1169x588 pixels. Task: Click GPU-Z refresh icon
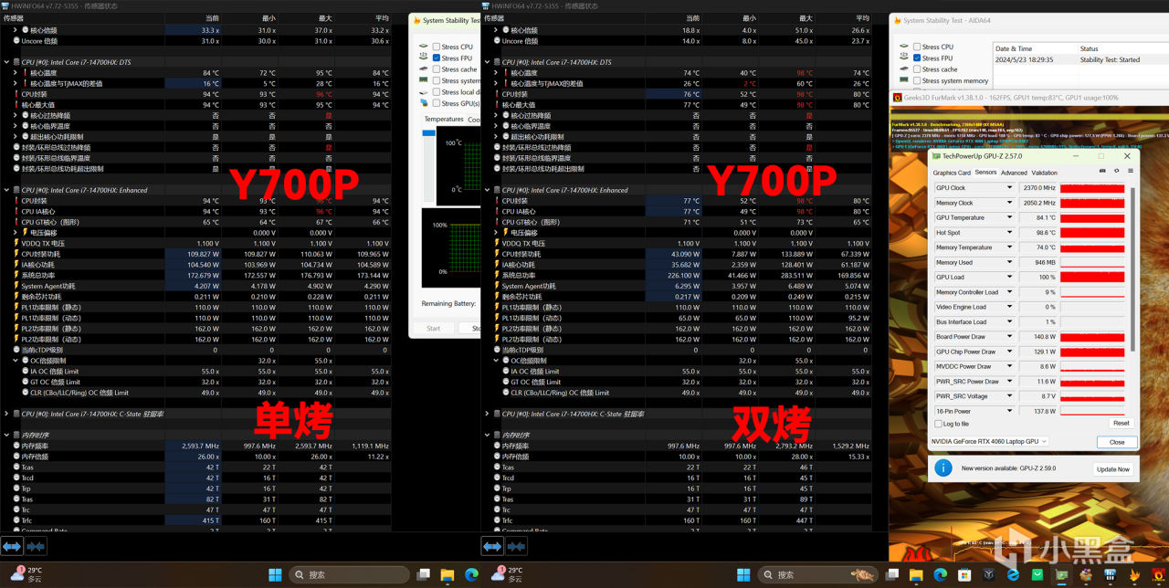1115,172
